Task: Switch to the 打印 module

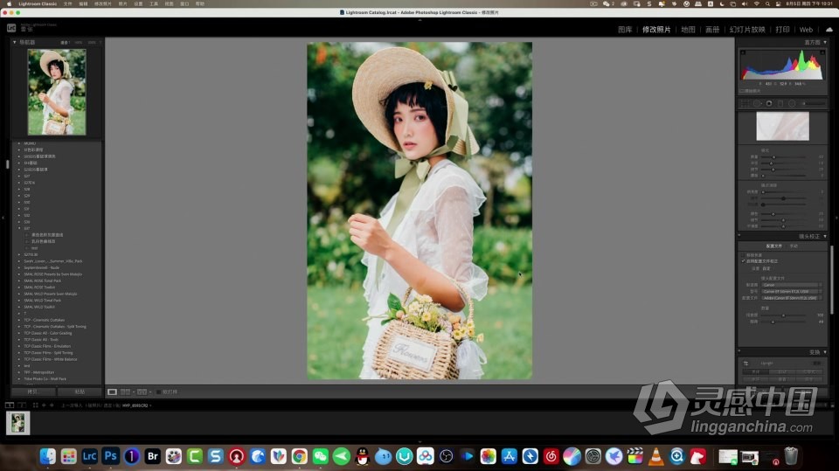Action: coord(782,30)
